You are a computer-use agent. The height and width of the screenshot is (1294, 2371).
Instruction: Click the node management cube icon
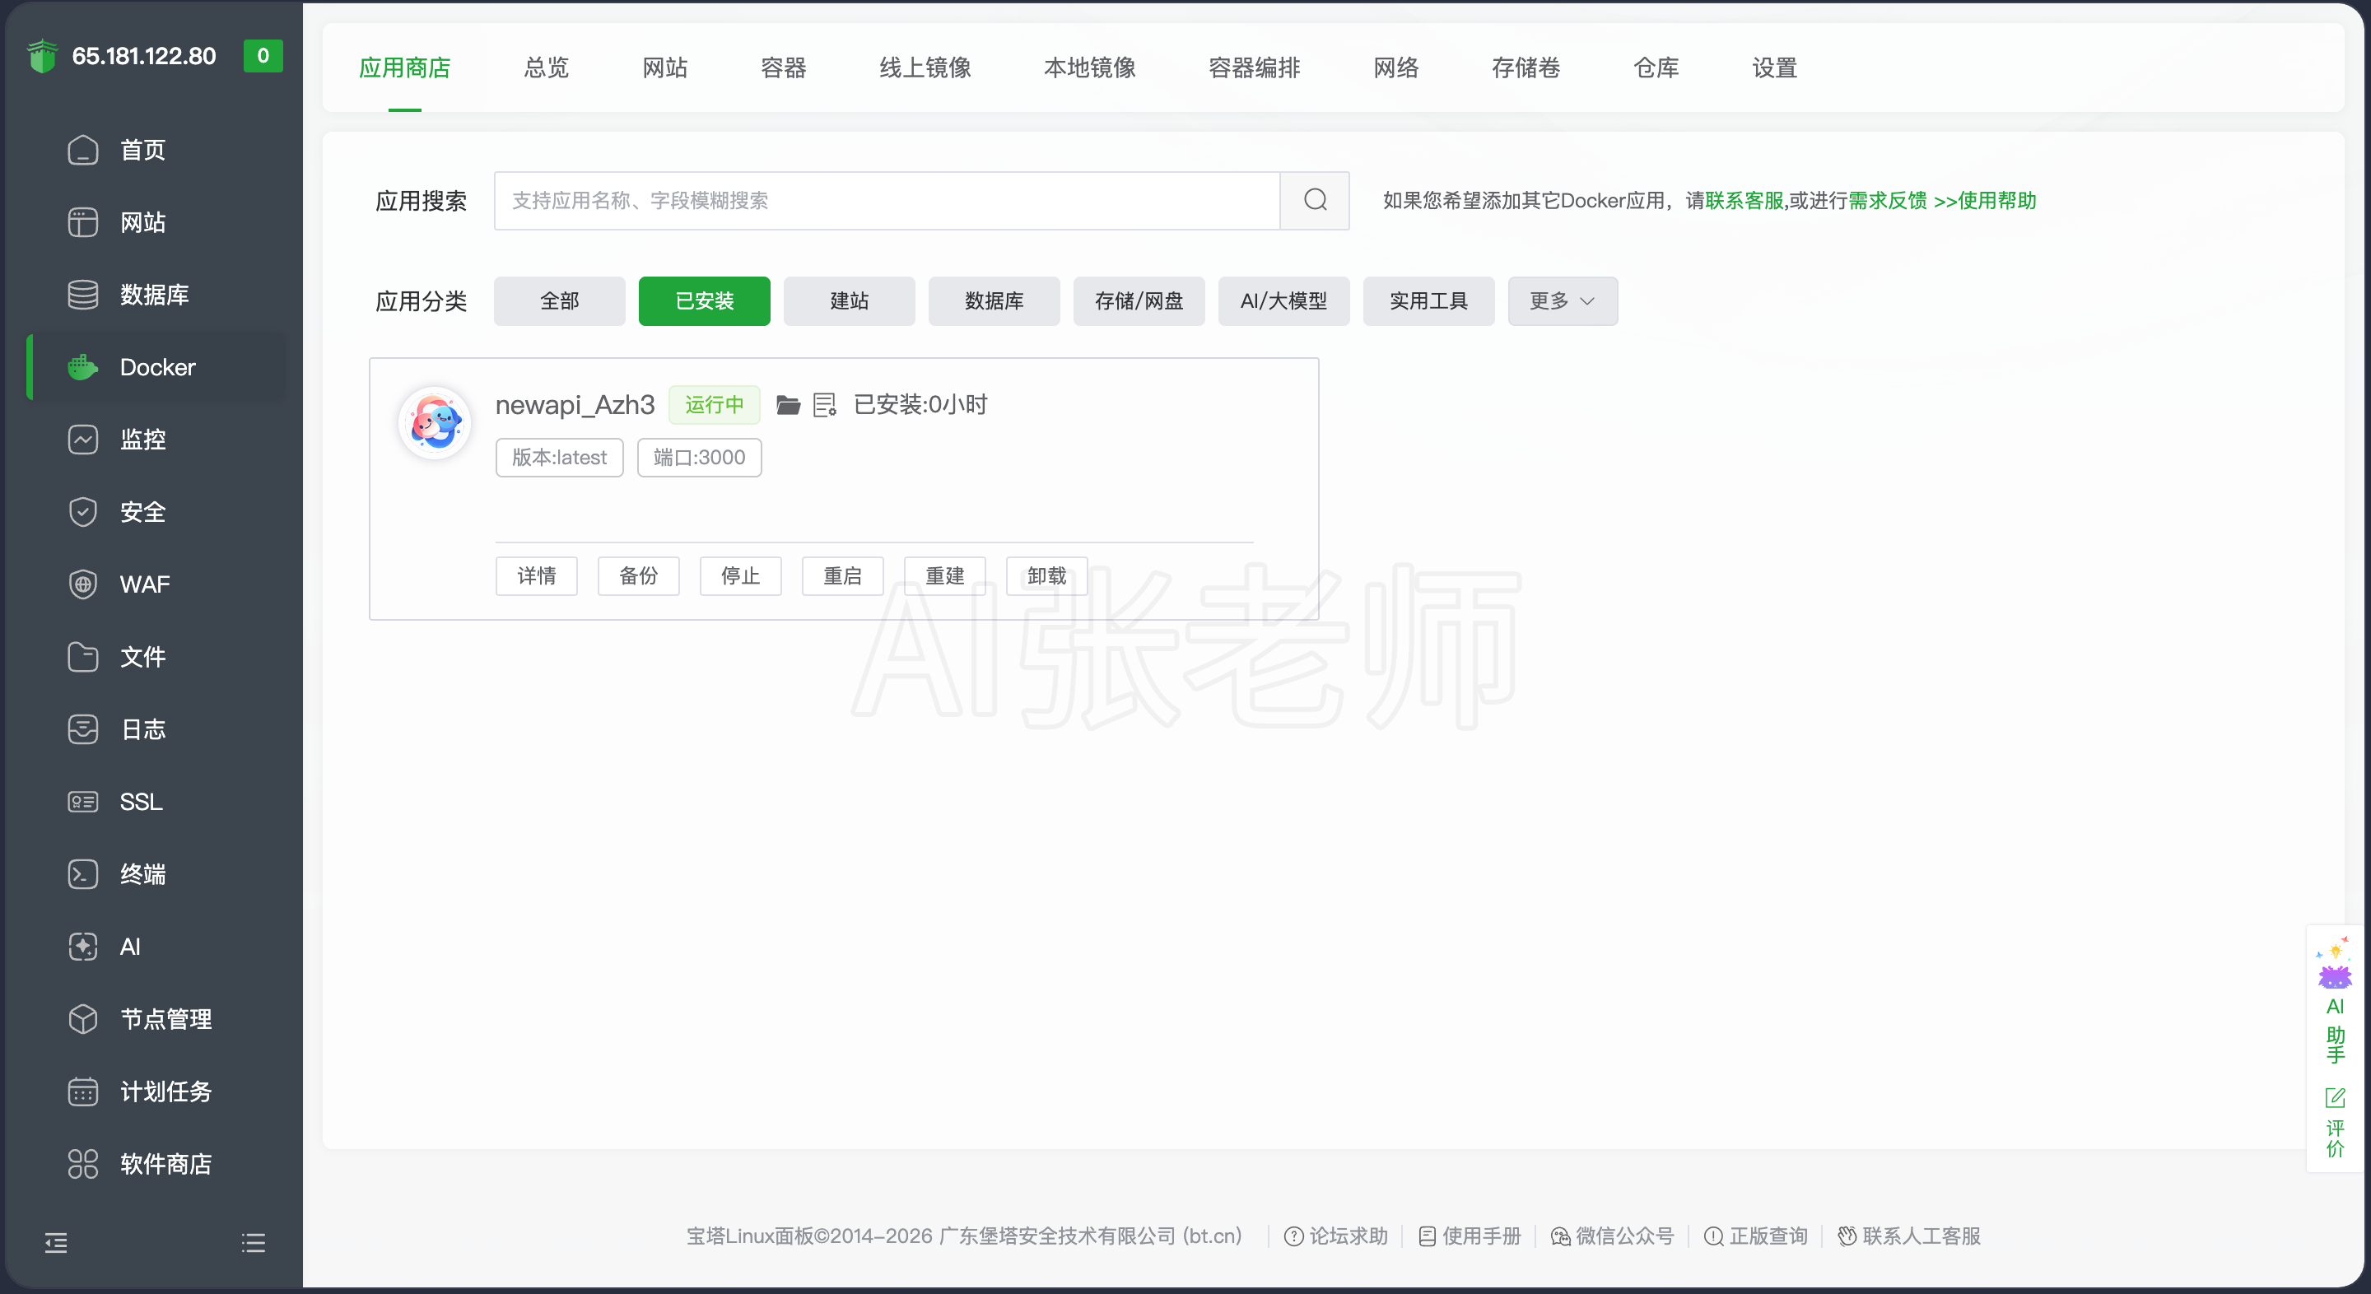coord(83,1019)
